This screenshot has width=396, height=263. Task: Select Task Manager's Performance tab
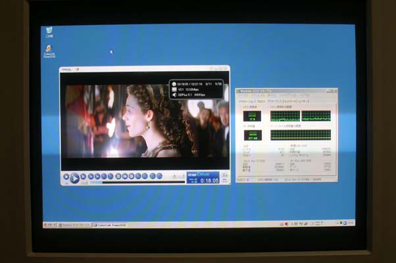pyautogui.click(x=275, y=101)
